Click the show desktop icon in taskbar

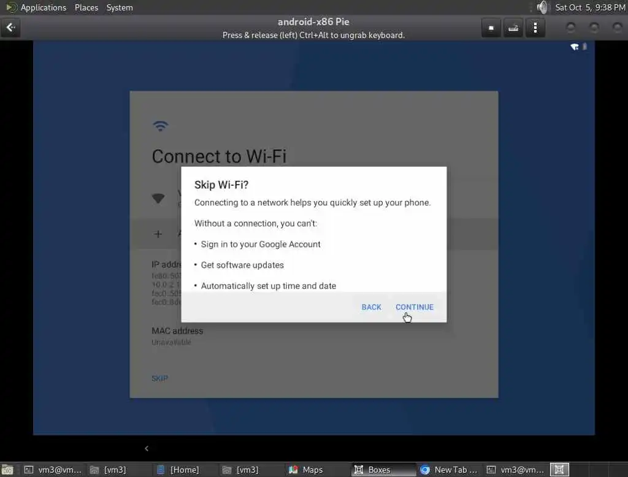pos(7,470)
